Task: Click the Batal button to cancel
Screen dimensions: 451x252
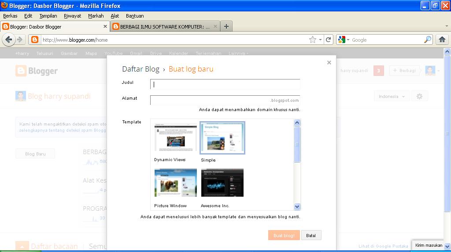Action: [311, 235]
